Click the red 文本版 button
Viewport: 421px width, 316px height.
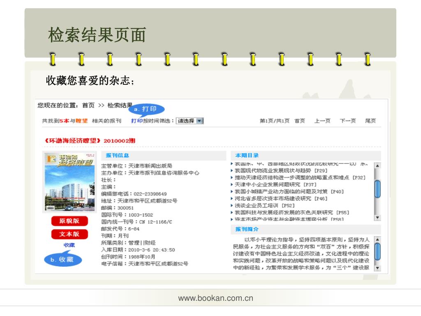(69, 234)
